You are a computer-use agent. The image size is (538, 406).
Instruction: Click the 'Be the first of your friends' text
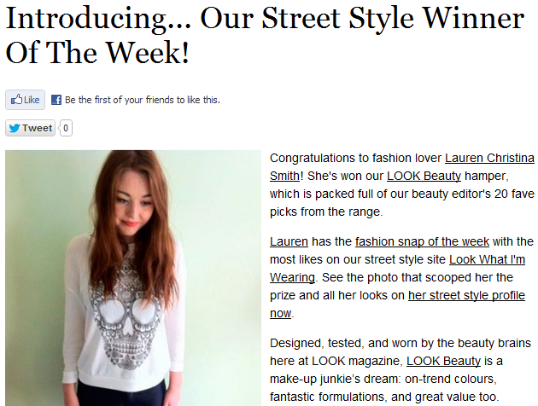143,100
